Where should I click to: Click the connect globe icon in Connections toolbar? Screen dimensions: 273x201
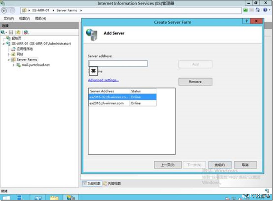click(3, 32)
